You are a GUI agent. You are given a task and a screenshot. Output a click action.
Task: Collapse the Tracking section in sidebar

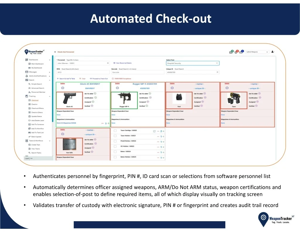tap(50, 96)
